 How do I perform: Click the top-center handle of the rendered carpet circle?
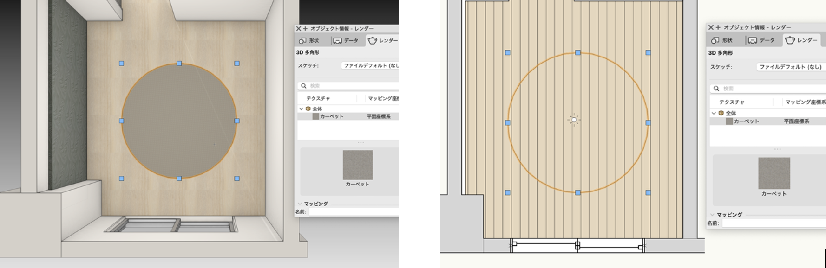[x=179, y=64]
